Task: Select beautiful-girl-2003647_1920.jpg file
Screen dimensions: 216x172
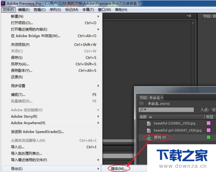Action: point(178,130)
